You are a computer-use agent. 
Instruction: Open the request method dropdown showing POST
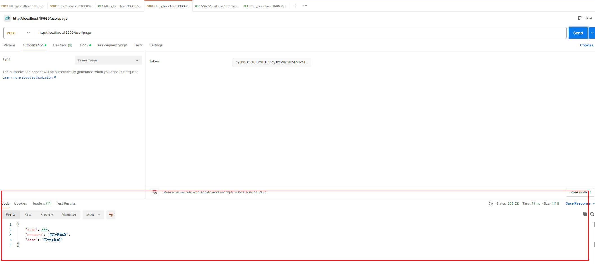tap(18, 33)
